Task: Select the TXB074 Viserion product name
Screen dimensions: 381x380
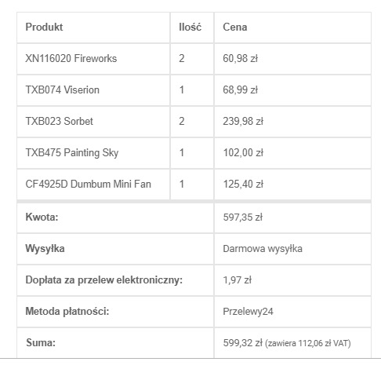Action: tap(63, 90)
